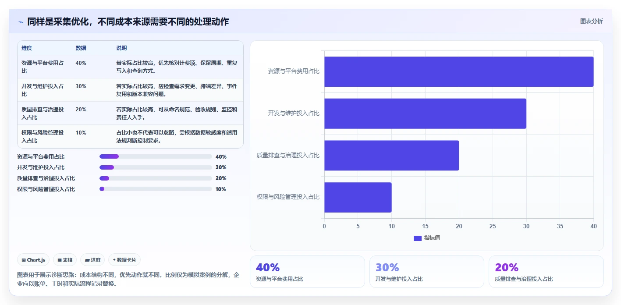Click the 进度 chip

[x=92, y=260]
